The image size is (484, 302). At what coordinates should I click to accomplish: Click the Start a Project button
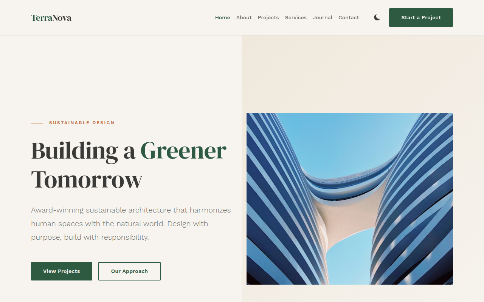coord(421,17)
